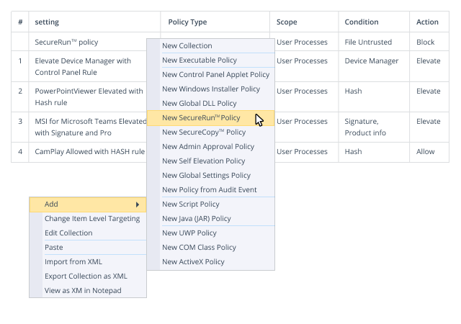Select Export Collection as XML
Screen dimensions: 461x324
tap(86, 276)
